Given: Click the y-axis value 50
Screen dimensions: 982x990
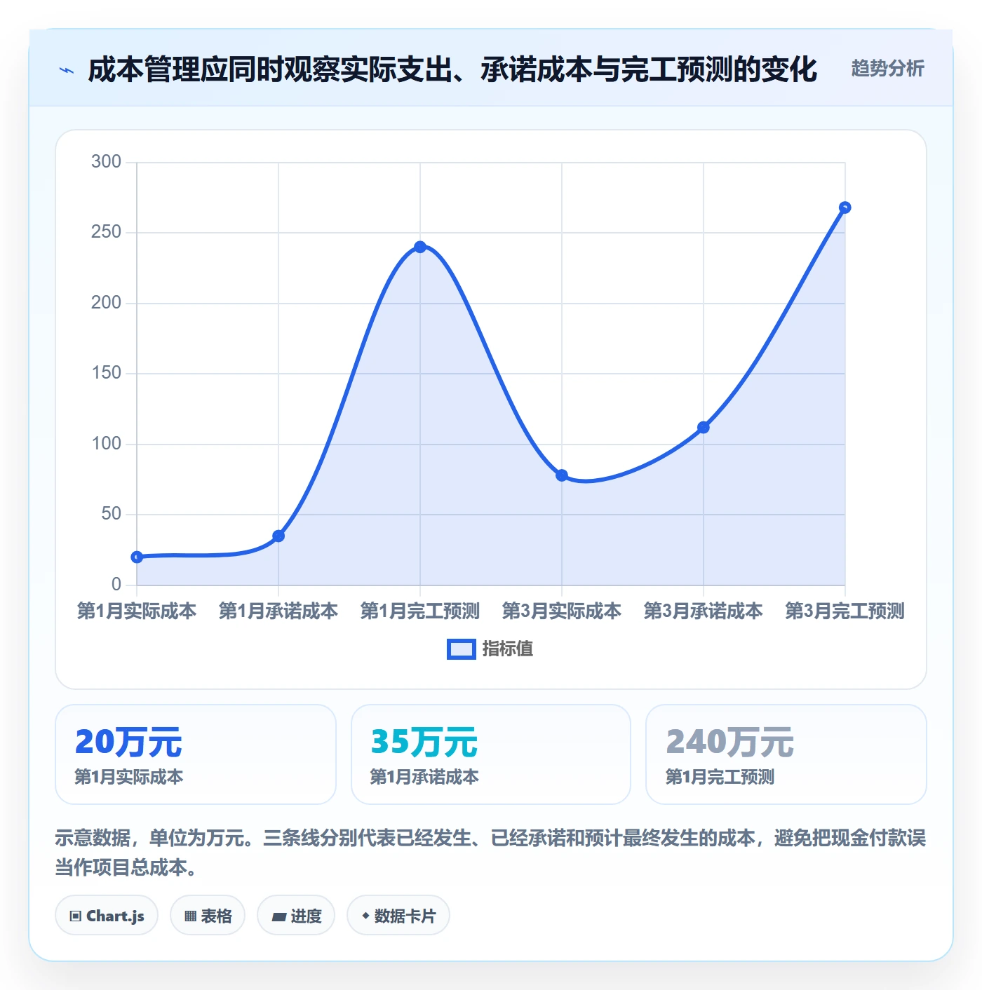Looking at the screenshot, I should tap(112, 514).
